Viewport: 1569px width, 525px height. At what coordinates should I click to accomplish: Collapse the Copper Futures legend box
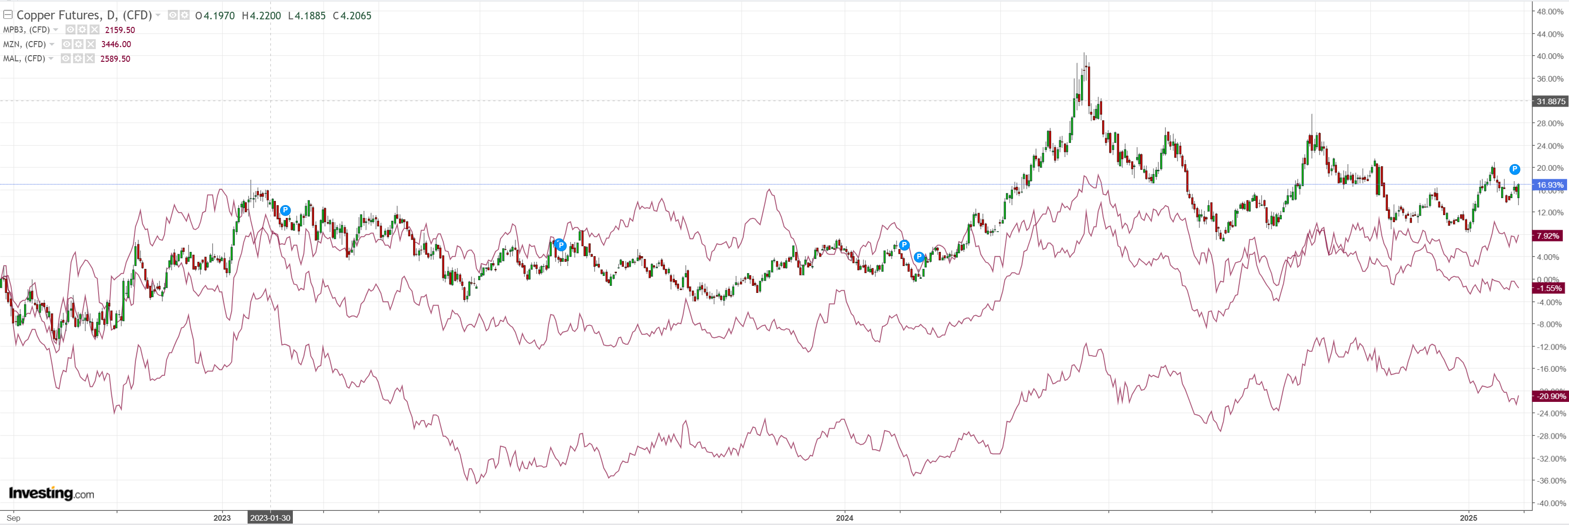(x=8, y=15)
